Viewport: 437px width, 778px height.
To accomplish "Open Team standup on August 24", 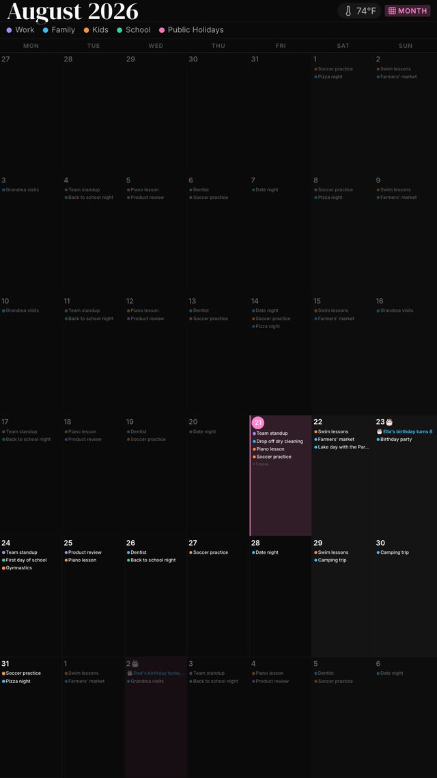I will [20, 552].
